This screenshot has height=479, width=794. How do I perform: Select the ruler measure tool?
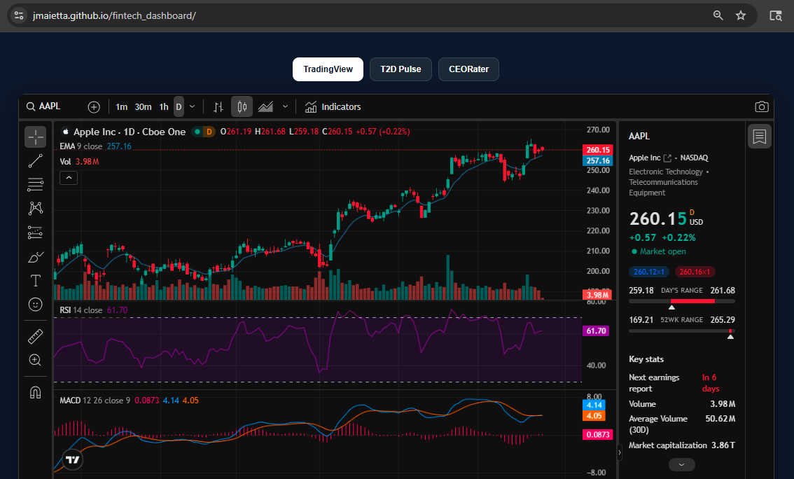pyautogui.click(x=36, y=336)
